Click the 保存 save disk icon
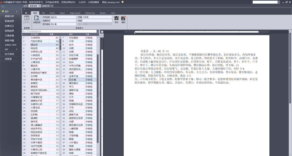This screenshot has width=292, height=156. click(x=116, y=18)
